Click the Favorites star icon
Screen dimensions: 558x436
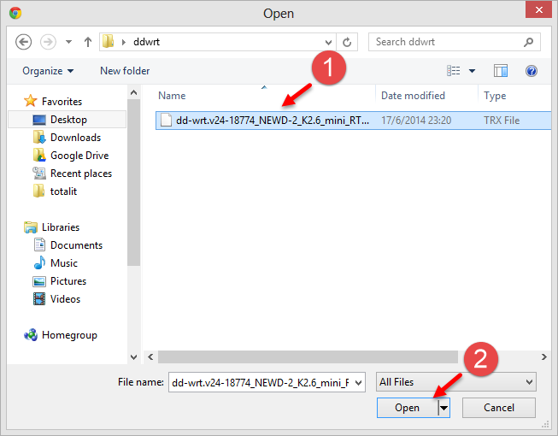pos(30,101)
